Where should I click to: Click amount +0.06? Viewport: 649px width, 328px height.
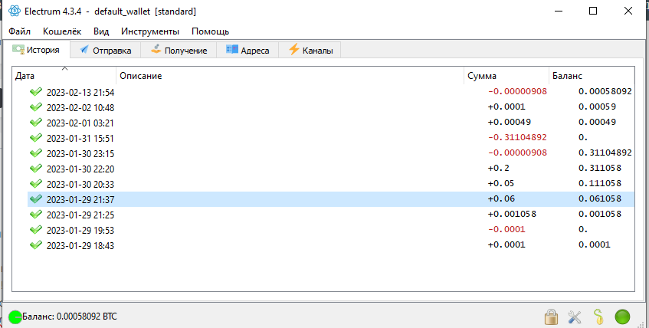point(501,198)
